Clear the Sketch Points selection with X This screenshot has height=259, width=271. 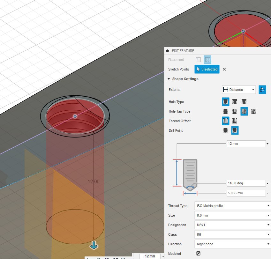(224, 69)
